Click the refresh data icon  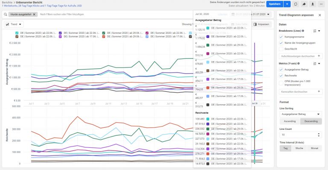pyautogui.click(x=296, y=4)
